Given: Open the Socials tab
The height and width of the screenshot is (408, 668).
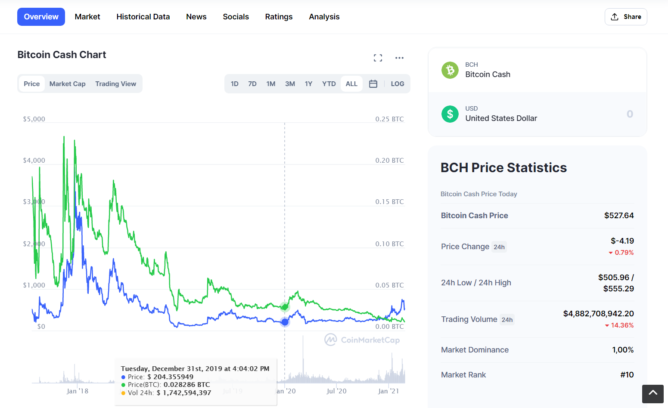Looking at the screenshot, I should pos(236,17).
